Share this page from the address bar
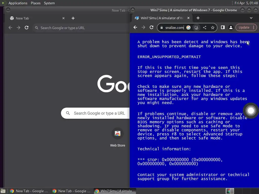Viewport: 259px width, 194px height. tap(204, 28)
